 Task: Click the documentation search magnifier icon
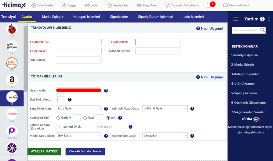coord(263,30)
